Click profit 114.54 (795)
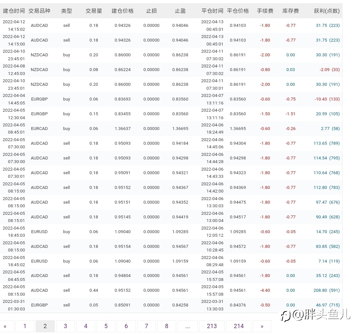 (x=326, y=158)
